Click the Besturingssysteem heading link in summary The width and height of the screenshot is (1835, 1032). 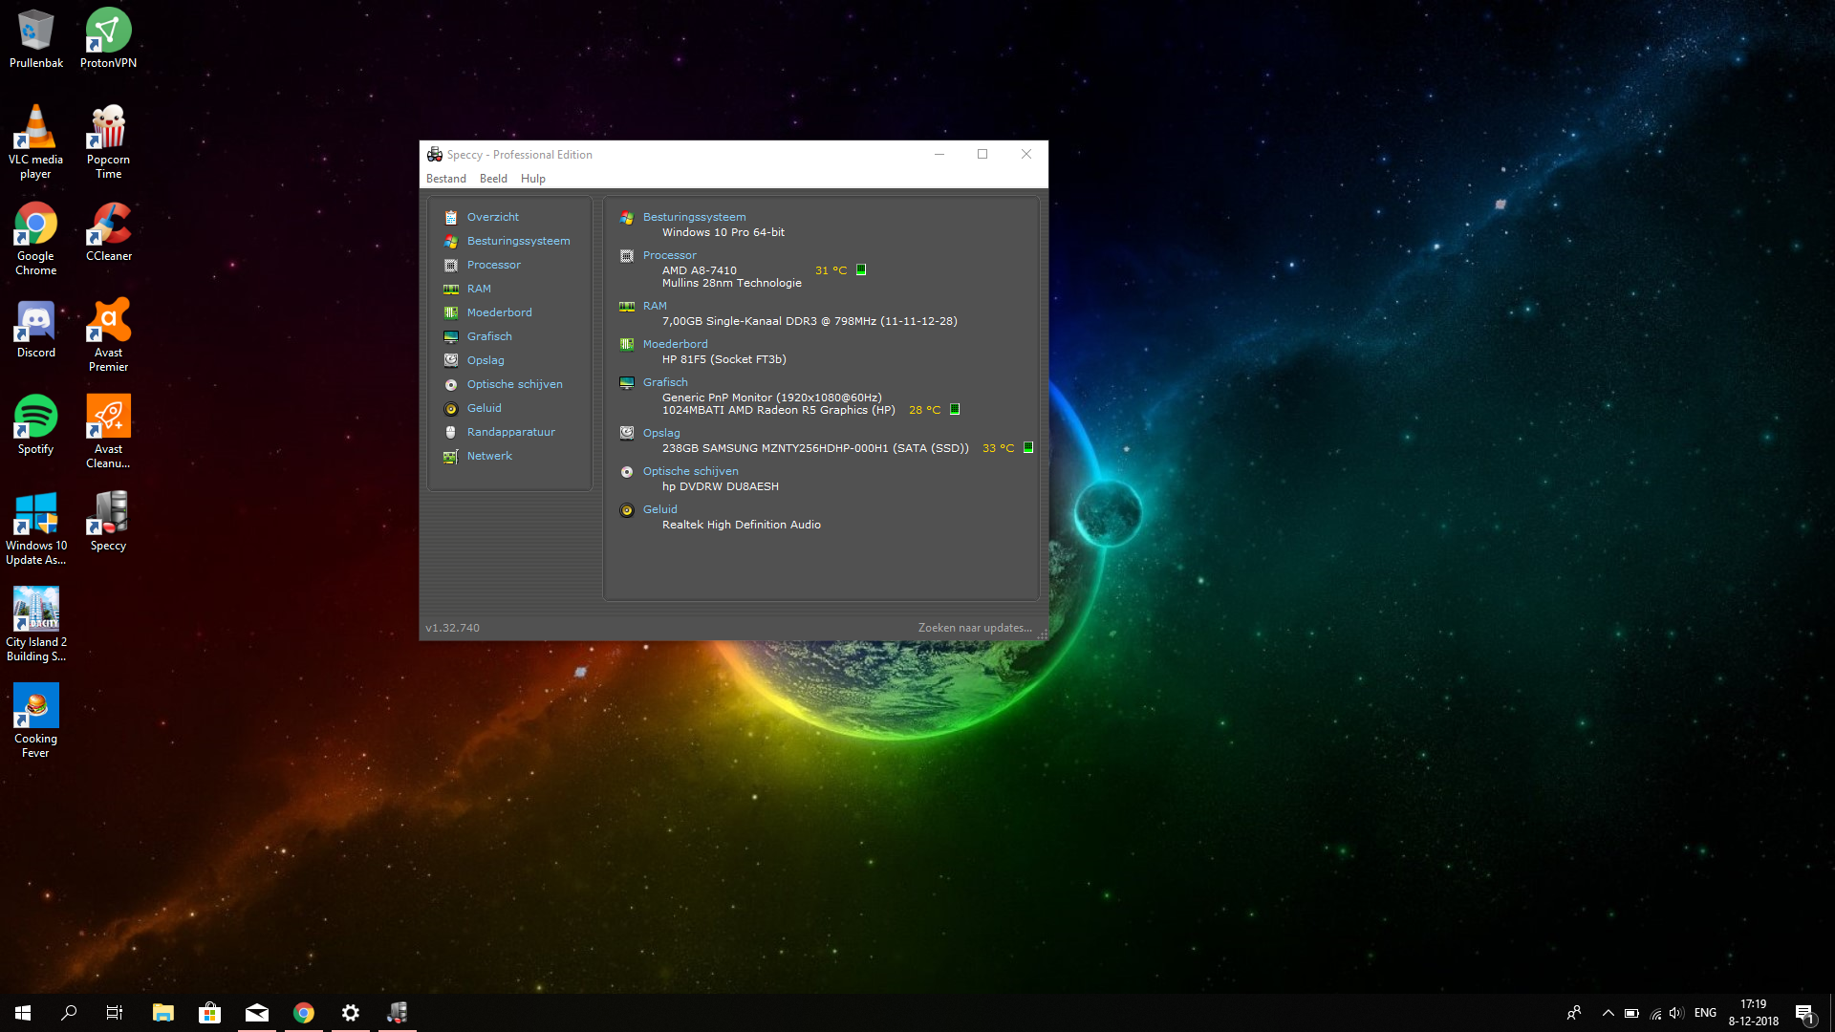click(x=694, y=217)
